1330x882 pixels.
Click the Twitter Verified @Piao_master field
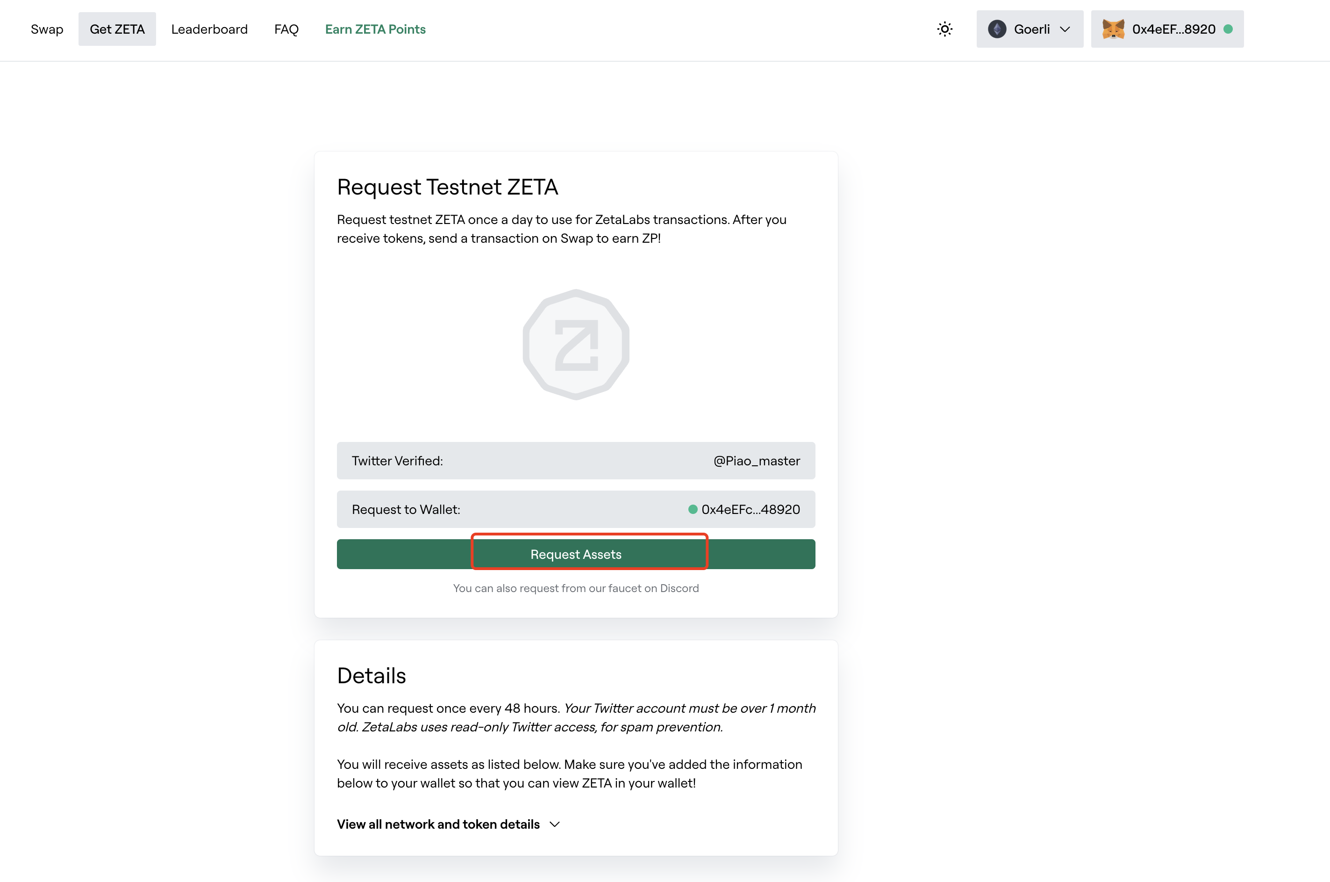point(576,461)
